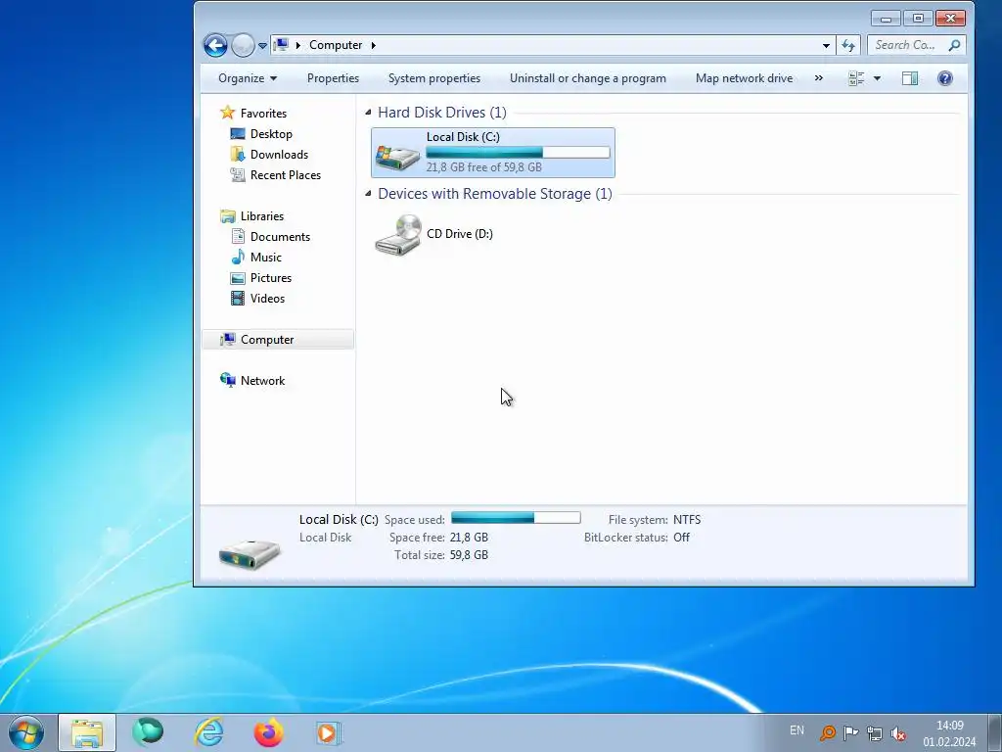The image size is (1002, 752).
Task: Open the Documents library
Action: pos(280,237)
